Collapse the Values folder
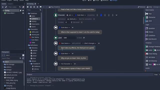Viewport: 160px width, 90px height. (29, 61)
